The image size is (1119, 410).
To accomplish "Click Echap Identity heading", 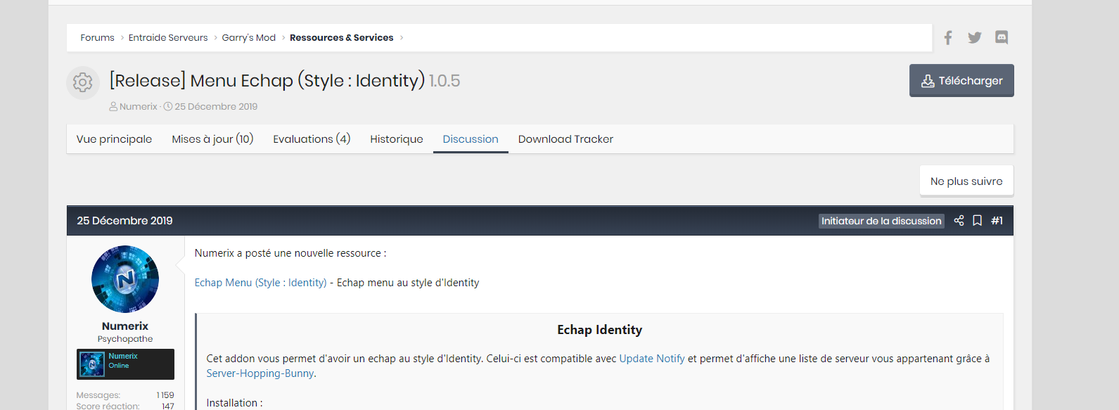I will pos(600,330).
